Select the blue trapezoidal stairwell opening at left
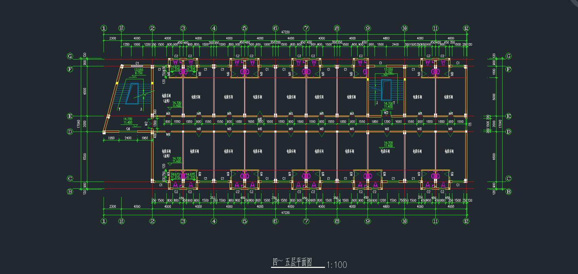The image size is (578, 274). click(x=132, y=93)
